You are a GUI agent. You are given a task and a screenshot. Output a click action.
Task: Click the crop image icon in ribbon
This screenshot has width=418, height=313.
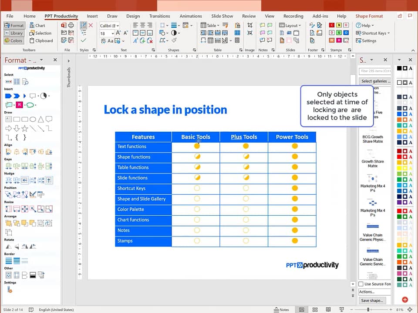(x=250, y=25)
